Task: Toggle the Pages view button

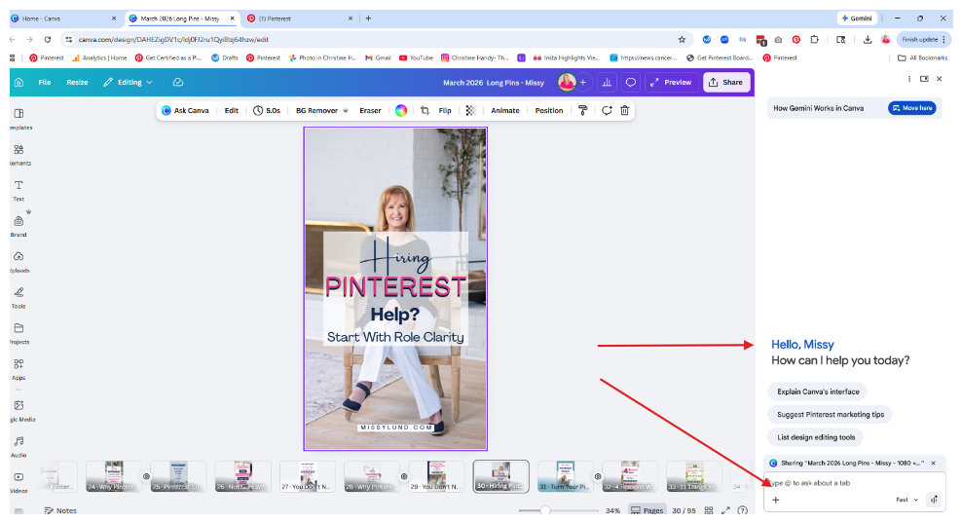Action: (647, 510)
